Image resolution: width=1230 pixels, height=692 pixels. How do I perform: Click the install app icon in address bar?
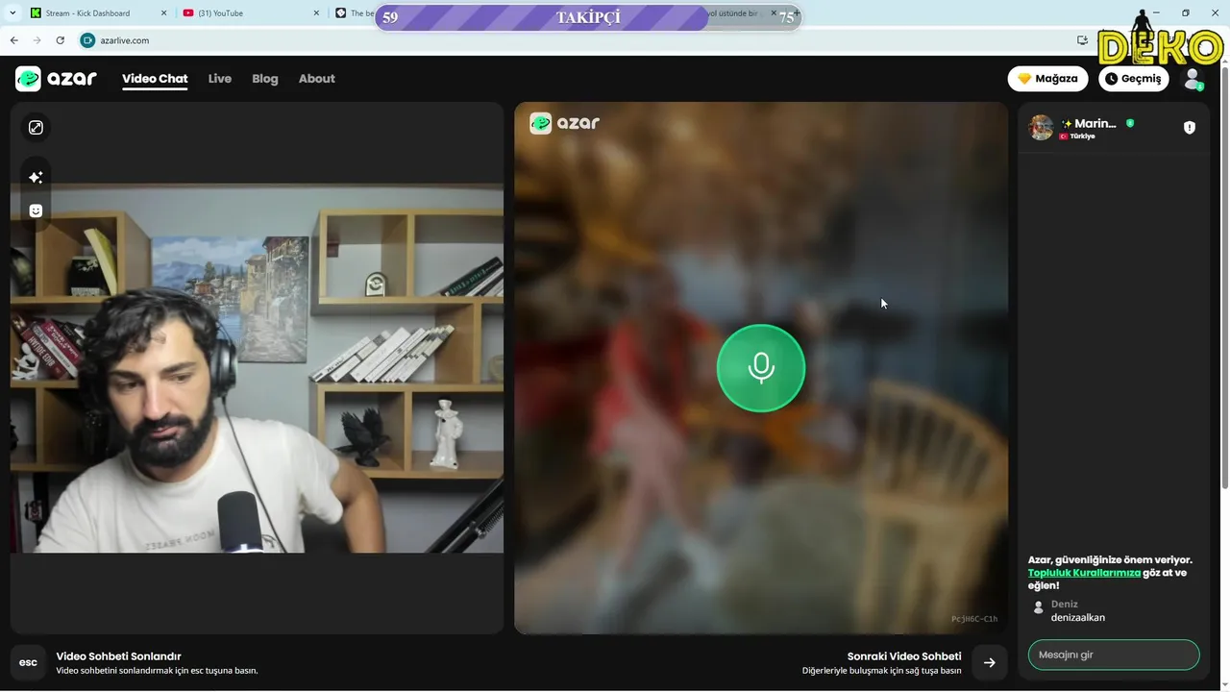coord(1082,40)
